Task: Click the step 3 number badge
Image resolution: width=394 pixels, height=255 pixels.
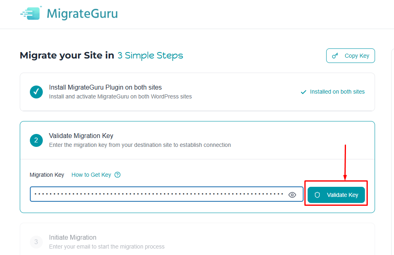Action: (x=36, y=242)
